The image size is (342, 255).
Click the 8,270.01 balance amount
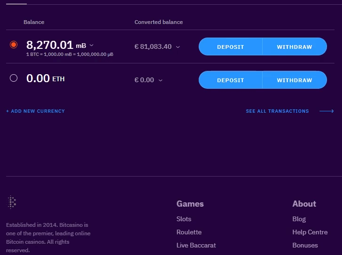[x=50, y=45]
